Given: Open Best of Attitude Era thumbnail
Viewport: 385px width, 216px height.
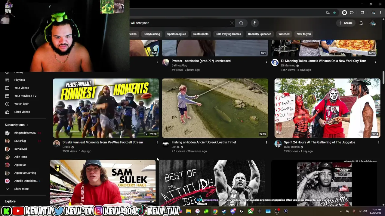Looking at the screenshot, I should point(212,183).
